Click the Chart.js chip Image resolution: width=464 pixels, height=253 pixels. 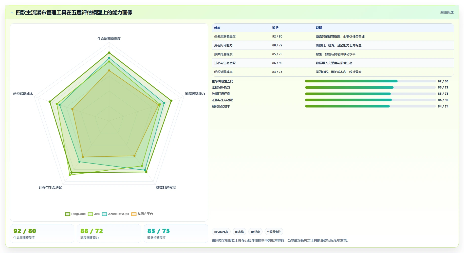tap(221, 232)
